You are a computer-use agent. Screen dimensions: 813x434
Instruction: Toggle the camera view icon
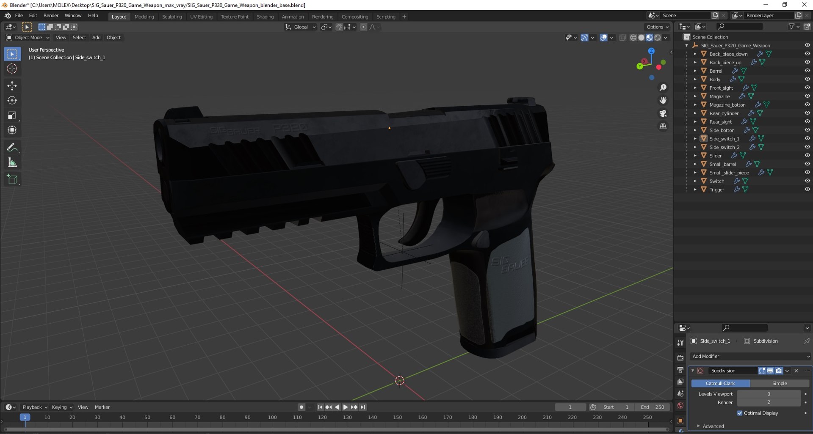tap(663, 113)
